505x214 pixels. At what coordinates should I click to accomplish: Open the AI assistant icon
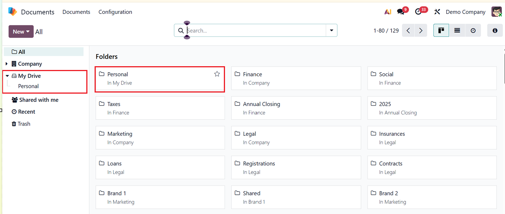click(387, 12)
